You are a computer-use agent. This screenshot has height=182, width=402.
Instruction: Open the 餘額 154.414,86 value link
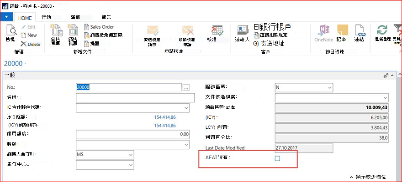pos(165,117)
